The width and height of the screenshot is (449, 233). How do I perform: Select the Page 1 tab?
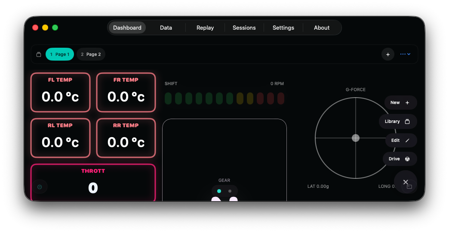coord(59,54)
